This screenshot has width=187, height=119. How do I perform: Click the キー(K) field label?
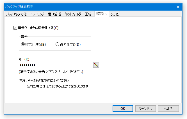pos(24,59)
